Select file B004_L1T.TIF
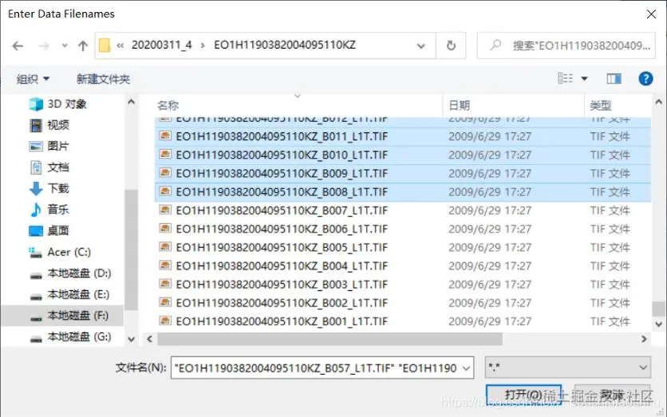 pos(403,266)
